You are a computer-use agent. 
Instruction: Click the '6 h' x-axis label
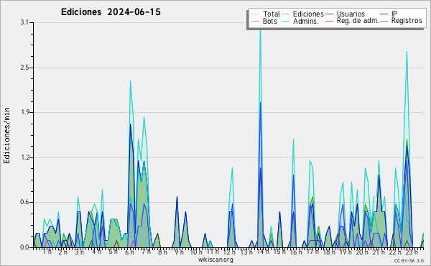[x=129, y=252]
